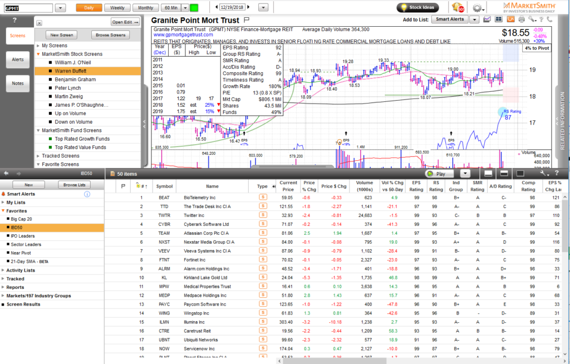
Task: Click the Browse Screens button
Action: pos(111,35)
